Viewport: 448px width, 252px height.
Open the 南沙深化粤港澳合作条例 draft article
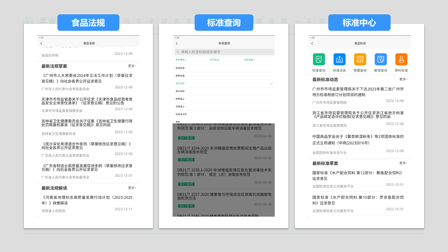87,146
